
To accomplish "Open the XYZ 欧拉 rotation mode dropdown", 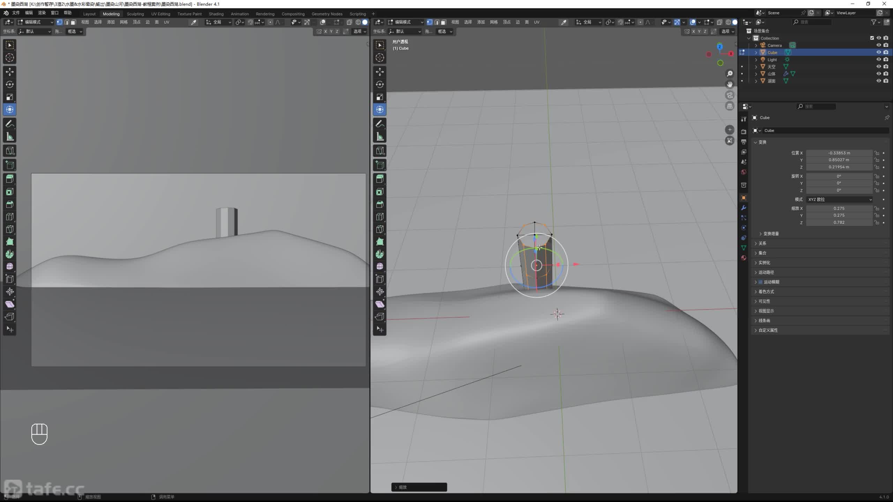I will [x=839, y=199].
